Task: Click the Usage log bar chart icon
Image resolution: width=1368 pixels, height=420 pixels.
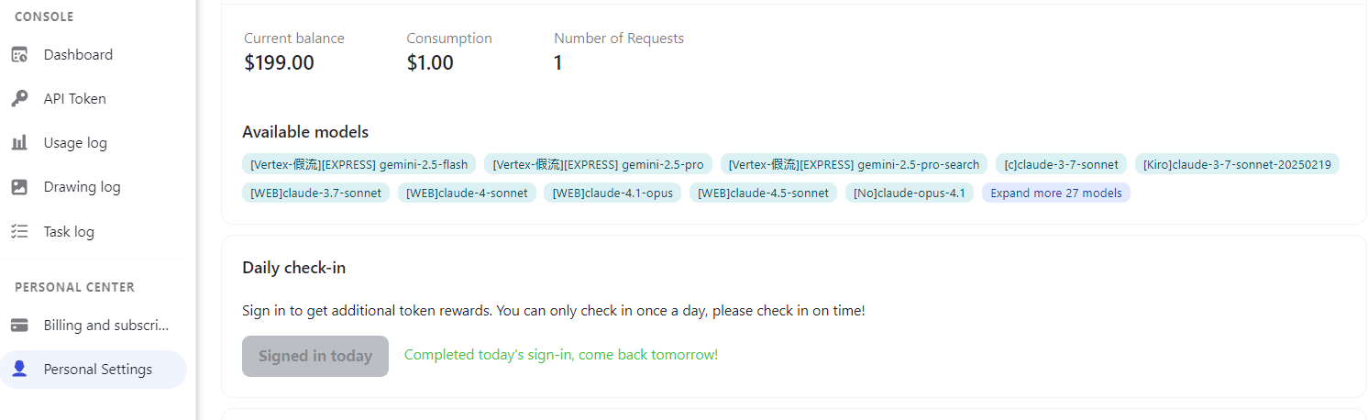Action: (x=19, y=143)
